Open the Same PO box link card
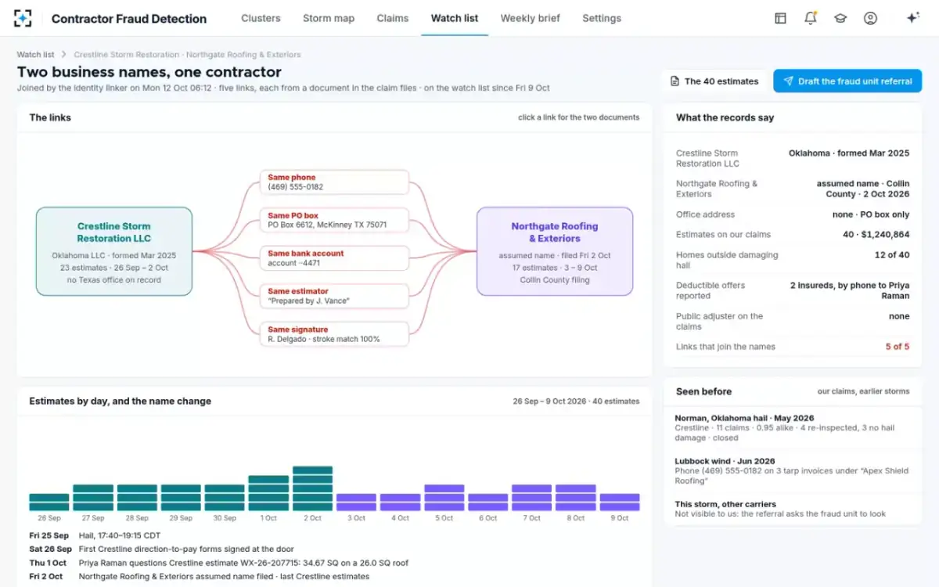 (x=334, y=220)
